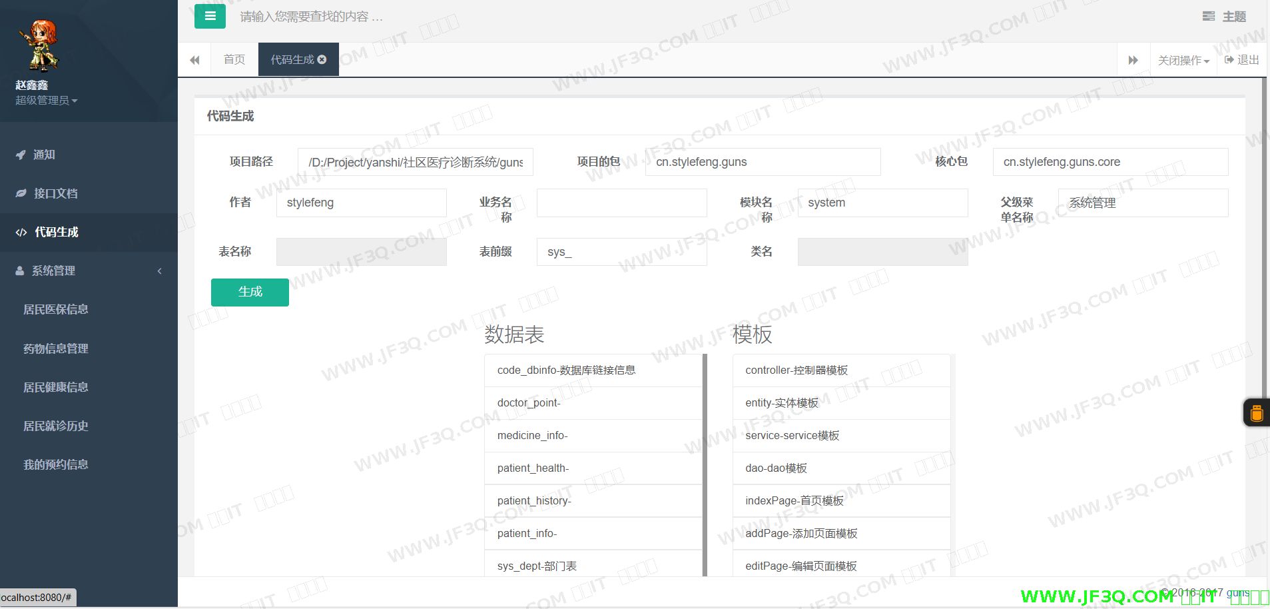Click the orange floating widget icon on right edge
Image resolution: width=1270 pixels, height=609 pixels.
click(x=1256, y=413)
